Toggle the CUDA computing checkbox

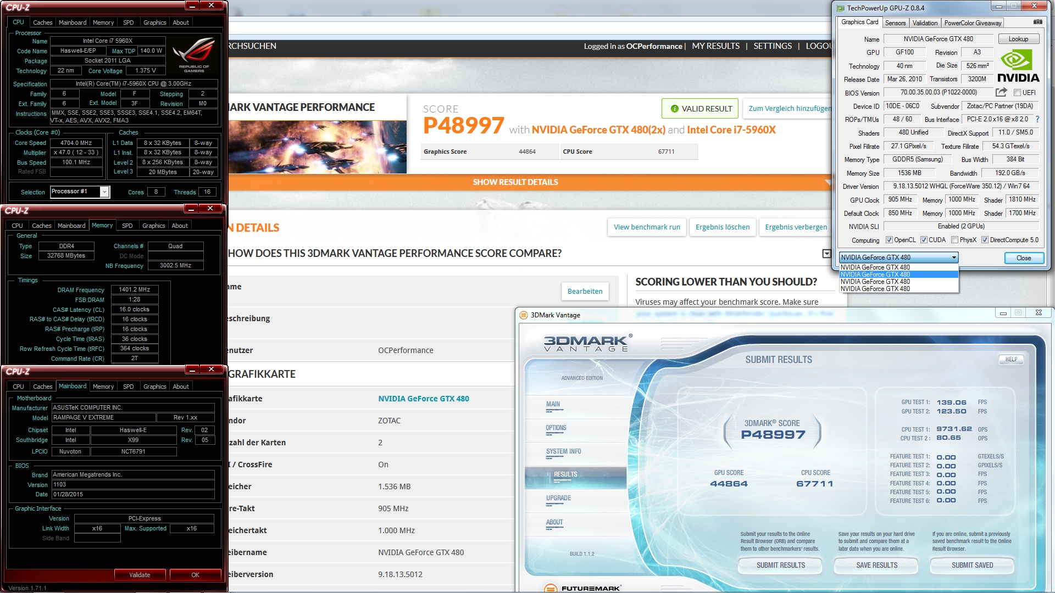tap(924, 240)
